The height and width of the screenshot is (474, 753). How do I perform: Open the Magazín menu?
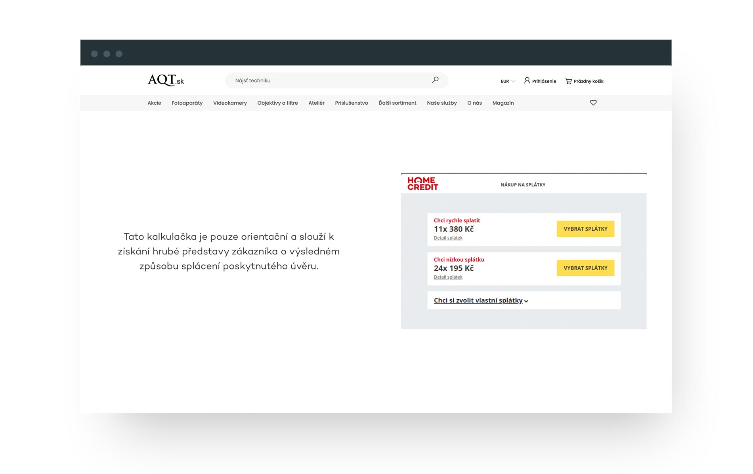click(x=503, y=103)
